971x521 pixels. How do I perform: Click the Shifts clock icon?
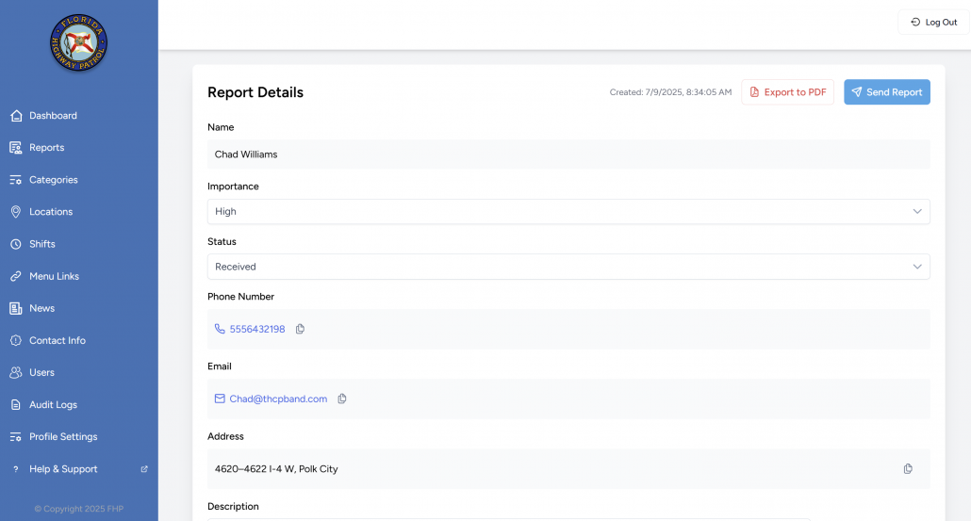tap(16, 244)
